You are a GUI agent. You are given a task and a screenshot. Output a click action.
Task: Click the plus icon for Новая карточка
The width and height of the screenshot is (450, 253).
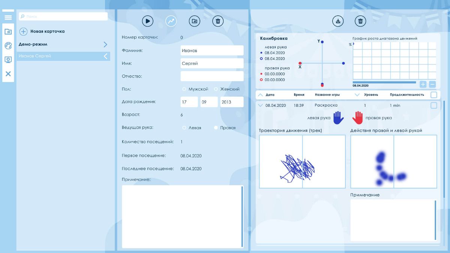(x=23, y=31)
